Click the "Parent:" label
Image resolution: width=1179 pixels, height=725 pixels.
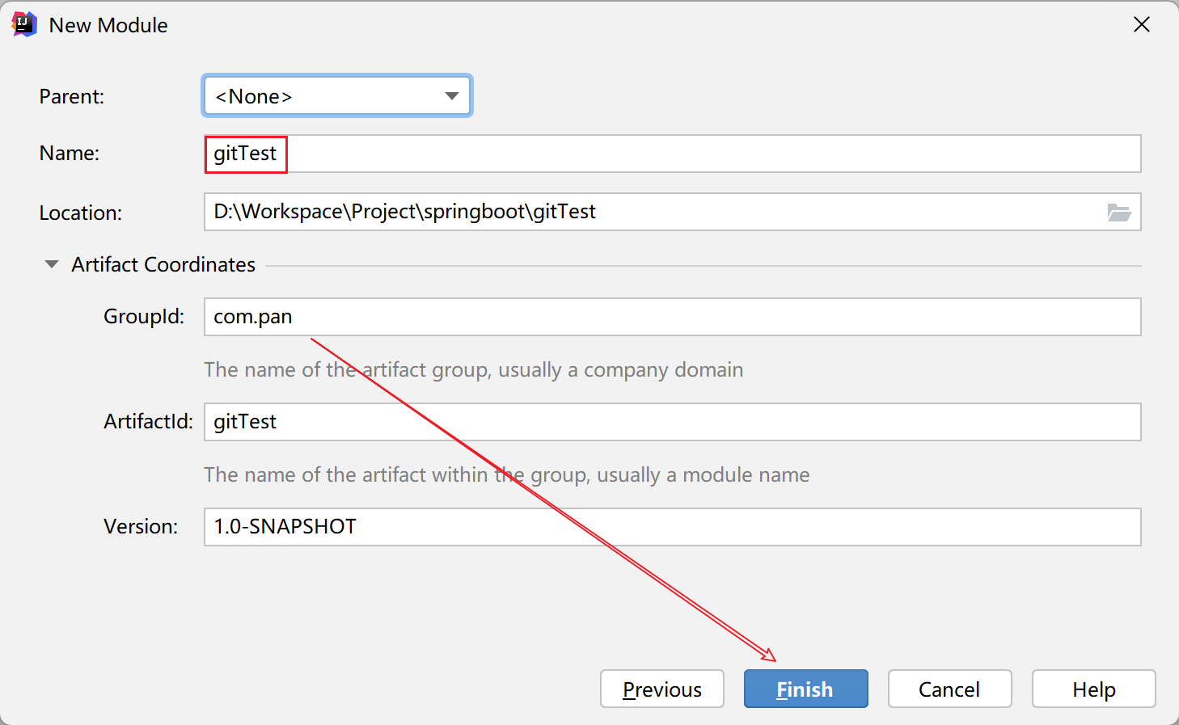tap(72, 96)
